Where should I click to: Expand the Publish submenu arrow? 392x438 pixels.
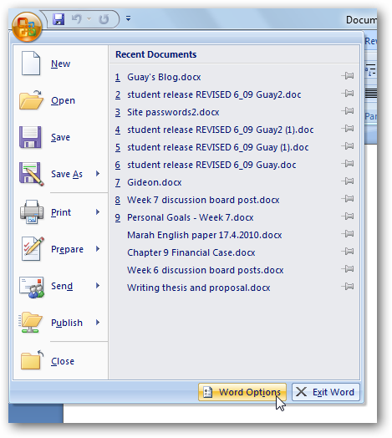click(x=98, y=323)
